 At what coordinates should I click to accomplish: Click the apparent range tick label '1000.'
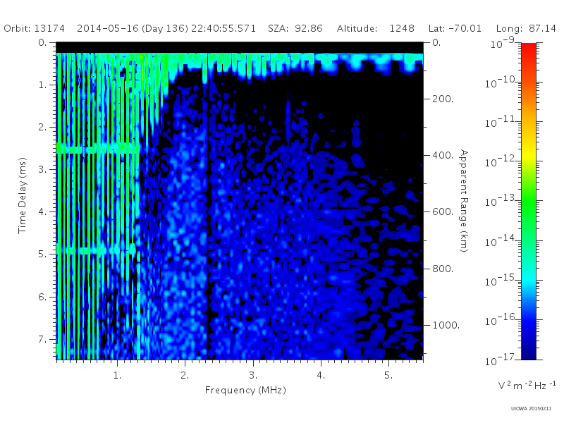click(x=446, y=325)
